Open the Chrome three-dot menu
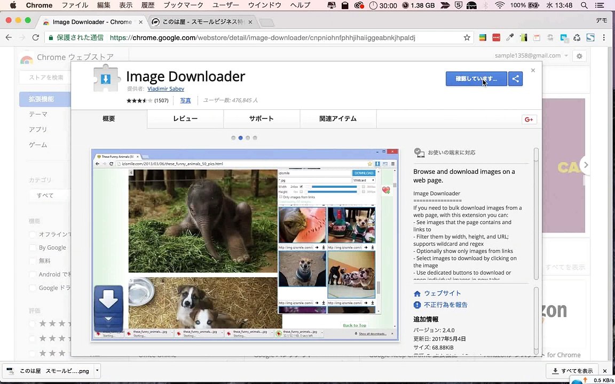The height and width of the screenshot is (384, 615). tap(603, 38)
